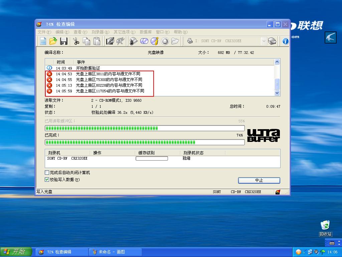This screenshot has width=342, height=257.
Task: Click the bird logo icon on desktop
Action: coord(330,37)
